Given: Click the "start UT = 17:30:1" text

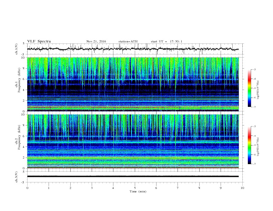Looking at the screenshot, I should point(166,41).
